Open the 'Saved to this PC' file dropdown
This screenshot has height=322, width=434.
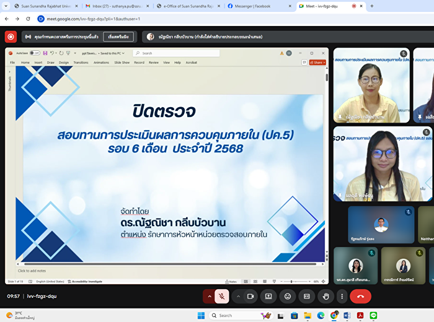pyautogui.click(x=112, y=53)
